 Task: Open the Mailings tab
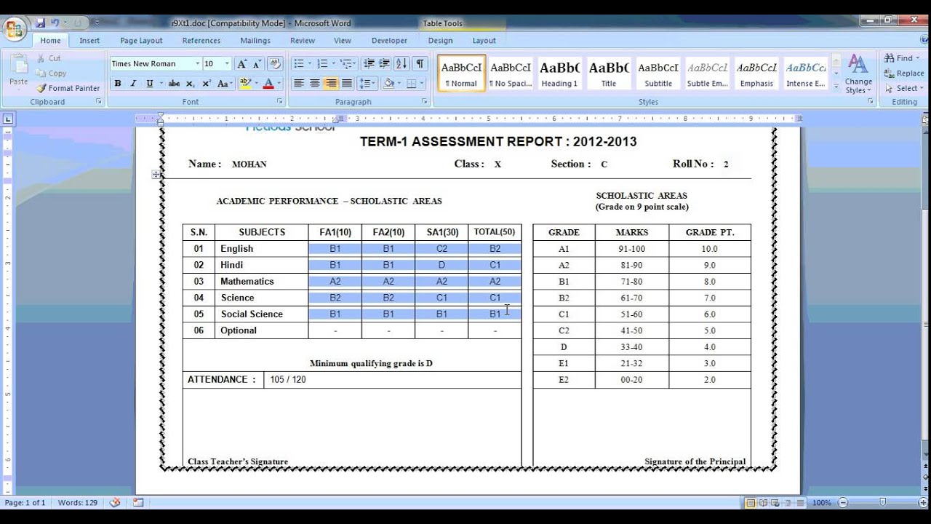tap(255, 41)
